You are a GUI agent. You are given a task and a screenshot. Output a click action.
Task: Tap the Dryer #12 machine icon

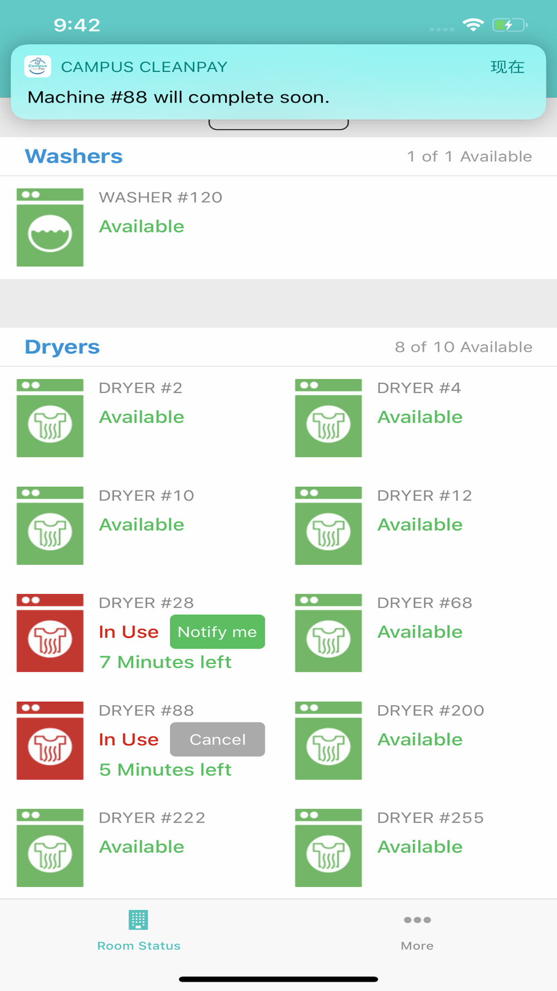tap(329, 526)
